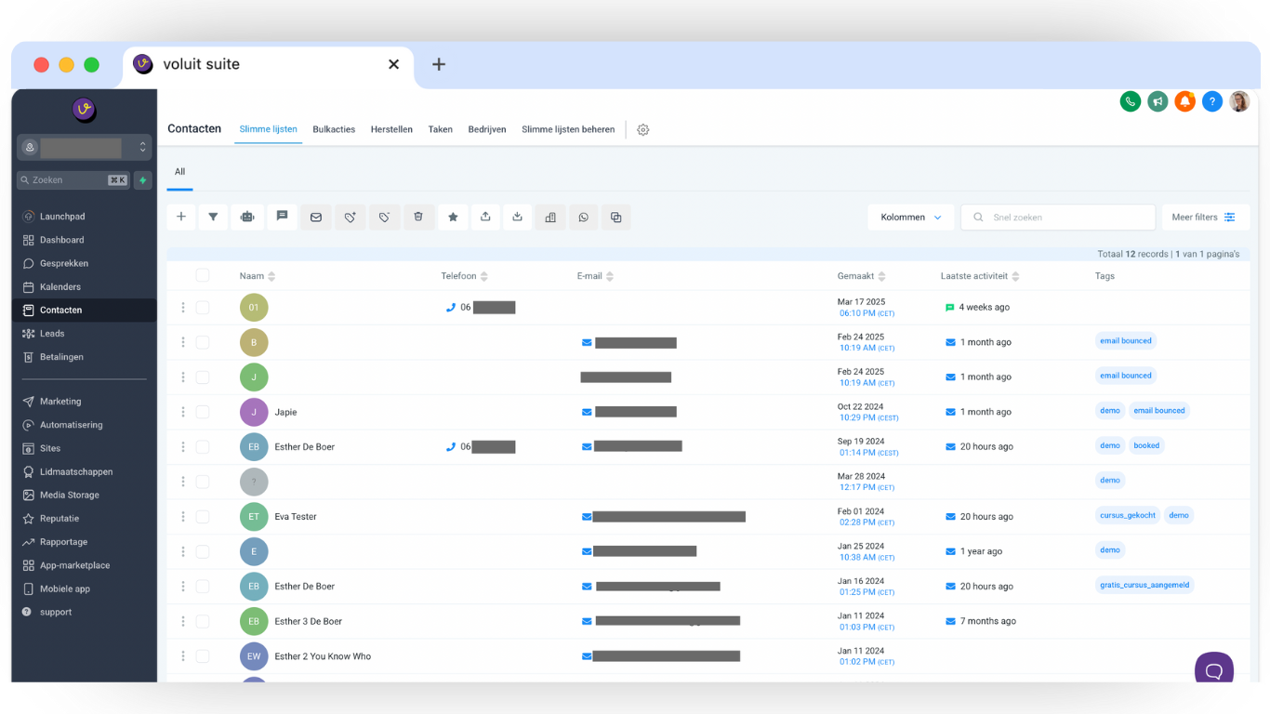Click the Meer filters button
The height and width of the screenshot is (714, 1270).
point(1203,218)
